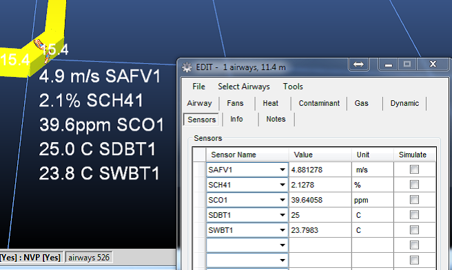Expand the SWBT1 sensor name dropdown

point(282,230)
